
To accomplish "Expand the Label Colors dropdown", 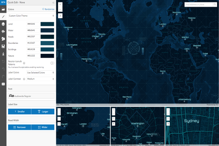I will click(x=40, y=73).
